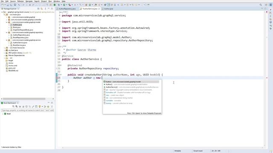This screenshot has height=153, width=273.
Task: Click the Run green play button
Action: coord(64,5)
